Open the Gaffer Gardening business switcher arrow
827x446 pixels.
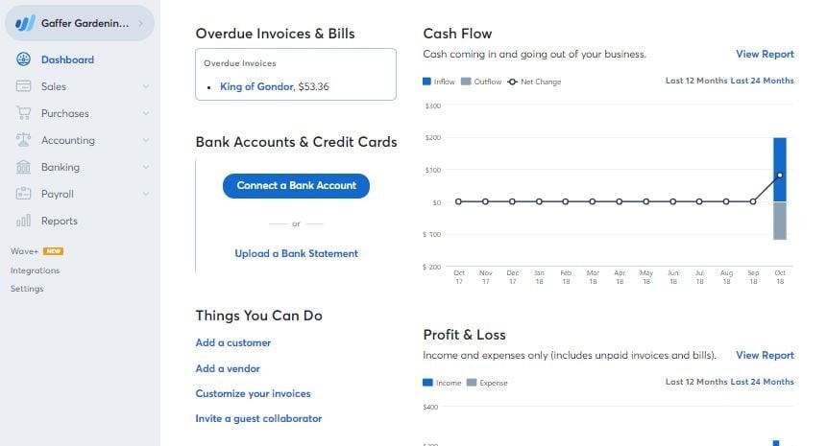tap(141, 23)
